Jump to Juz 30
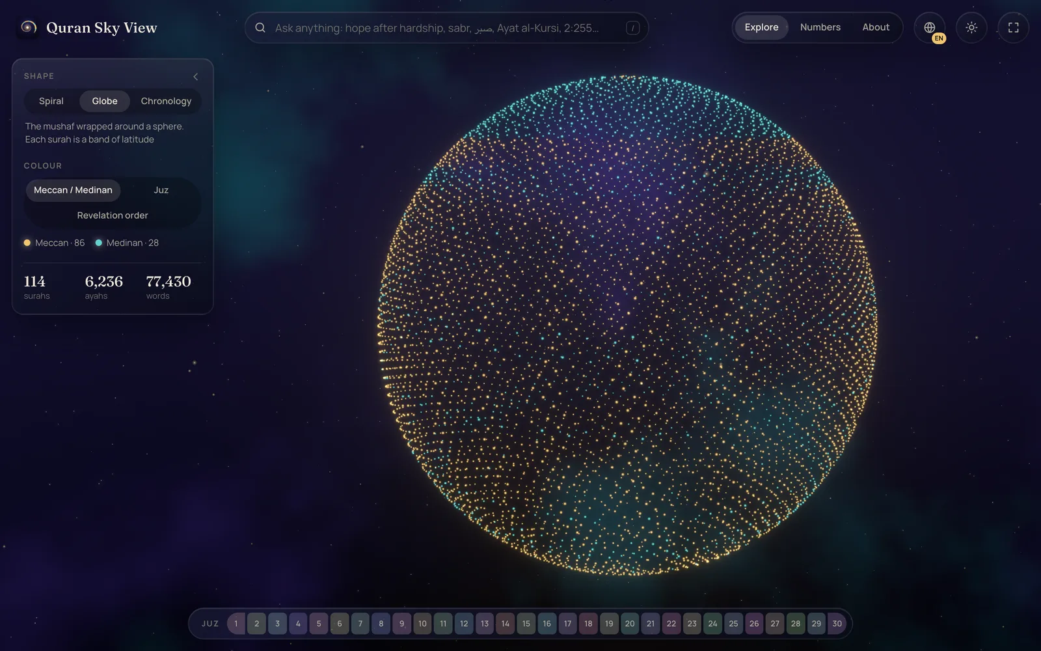 click(837, 624)
